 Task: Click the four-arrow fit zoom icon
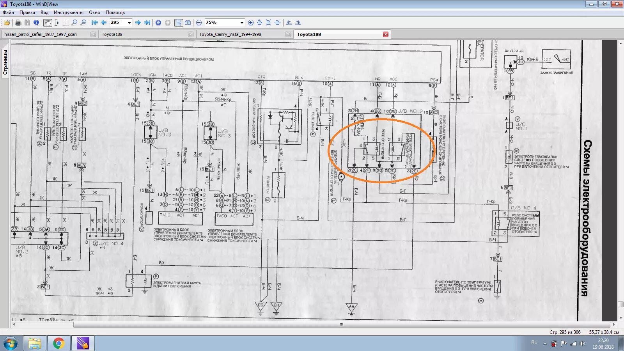pos(260,23)
